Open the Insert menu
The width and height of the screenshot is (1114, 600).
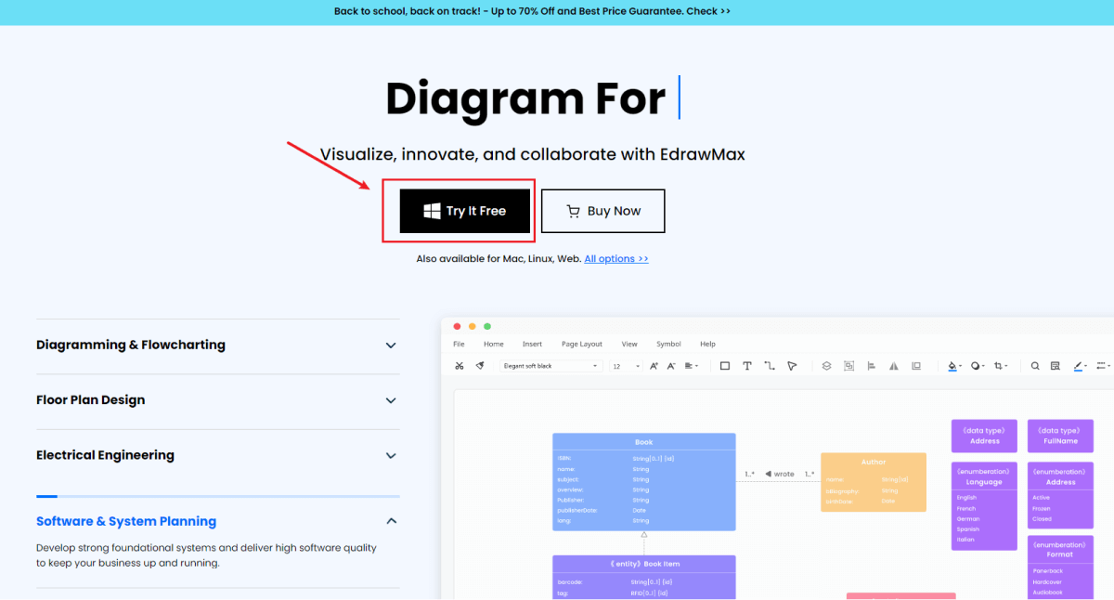click(x=532, y=344)
